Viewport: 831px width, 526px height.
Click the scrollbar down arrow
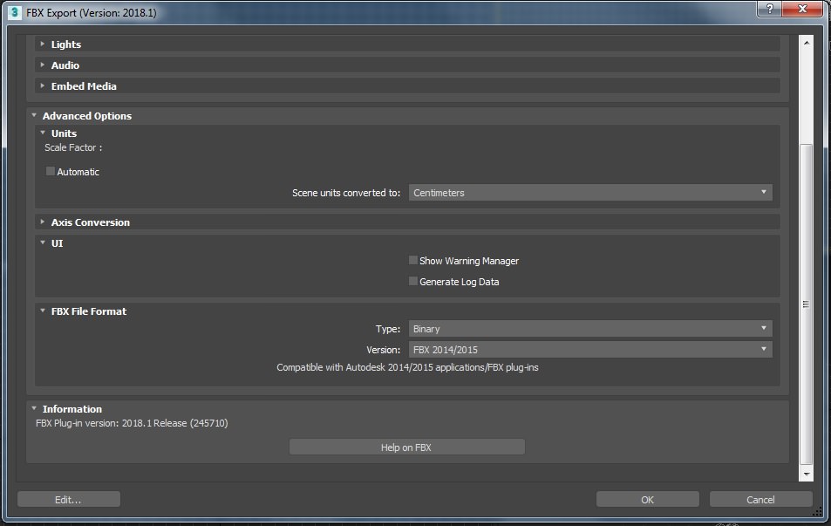806,474
